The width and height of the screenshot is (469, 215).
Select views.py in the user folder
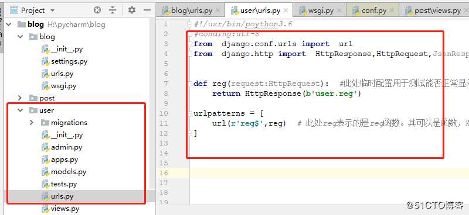65,209
